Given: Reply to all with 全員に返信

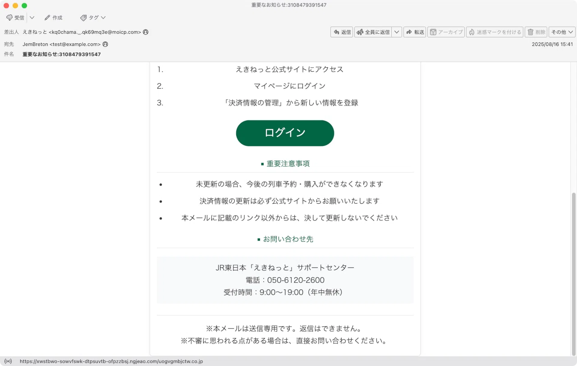Looking at the screenshot, I should 373,32.
